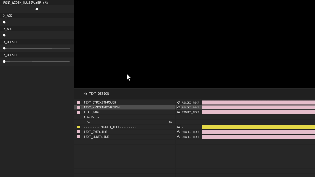Screen dimensions: 315x177
Task: Click pink label swatch of TEXT_MARKER layer
Action: pyautogui.click(x=79, y=112)
